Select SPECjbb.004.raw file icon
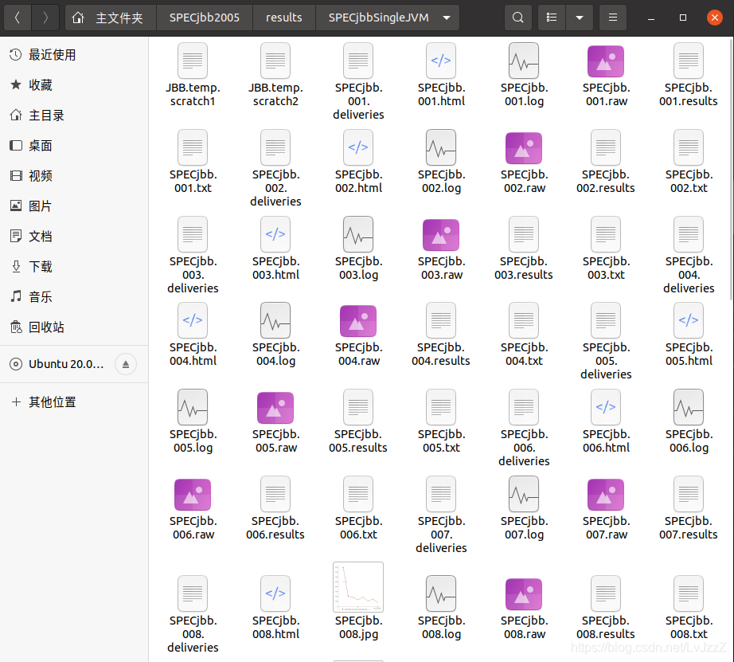The width and height of the screenshot is (734, 662). (x=358, y=321)
